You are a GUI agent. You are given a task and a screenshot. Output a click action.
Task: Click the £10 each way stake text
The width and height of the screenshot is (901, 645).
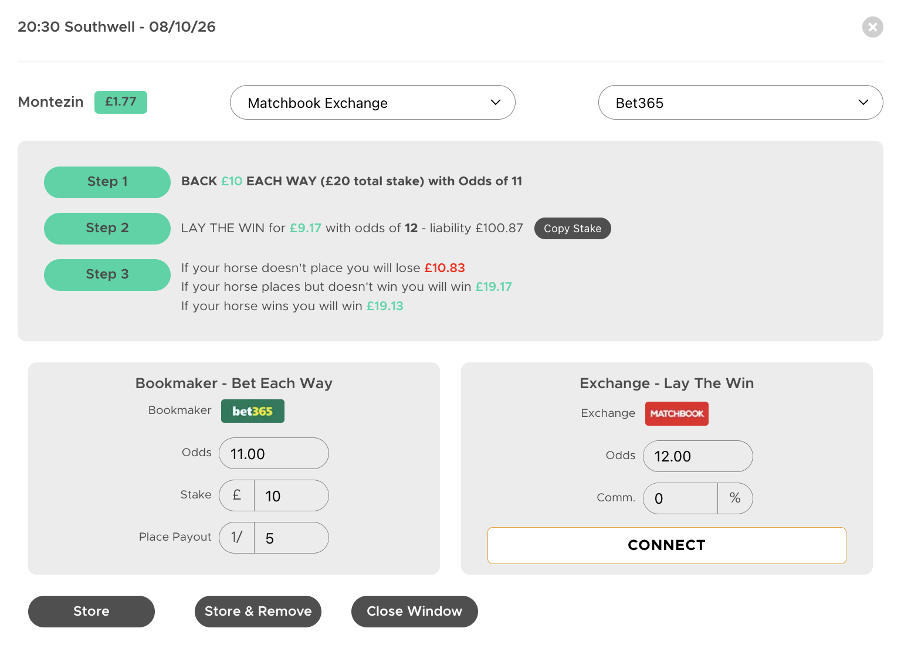click(x=232, y=181)
